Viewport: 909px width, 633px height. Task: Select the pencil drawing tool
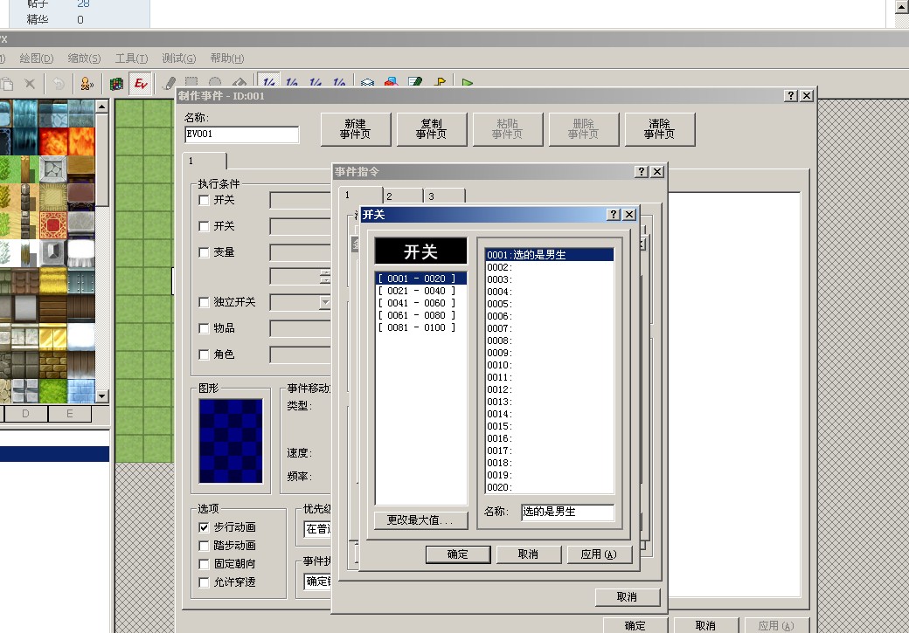coord(169,84)
